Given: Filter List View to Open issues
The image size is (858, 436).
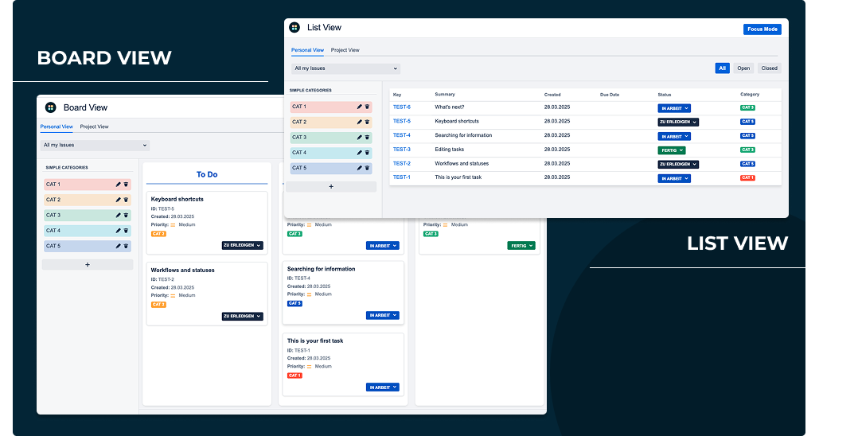Looking at the screenshot, I should [x=743, y=68].
